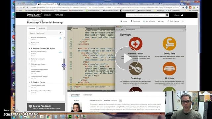Bookmark 'Understanding Bootstrap helper classes' lesson
The image size is (212, 119).
(x=29, y=70)
